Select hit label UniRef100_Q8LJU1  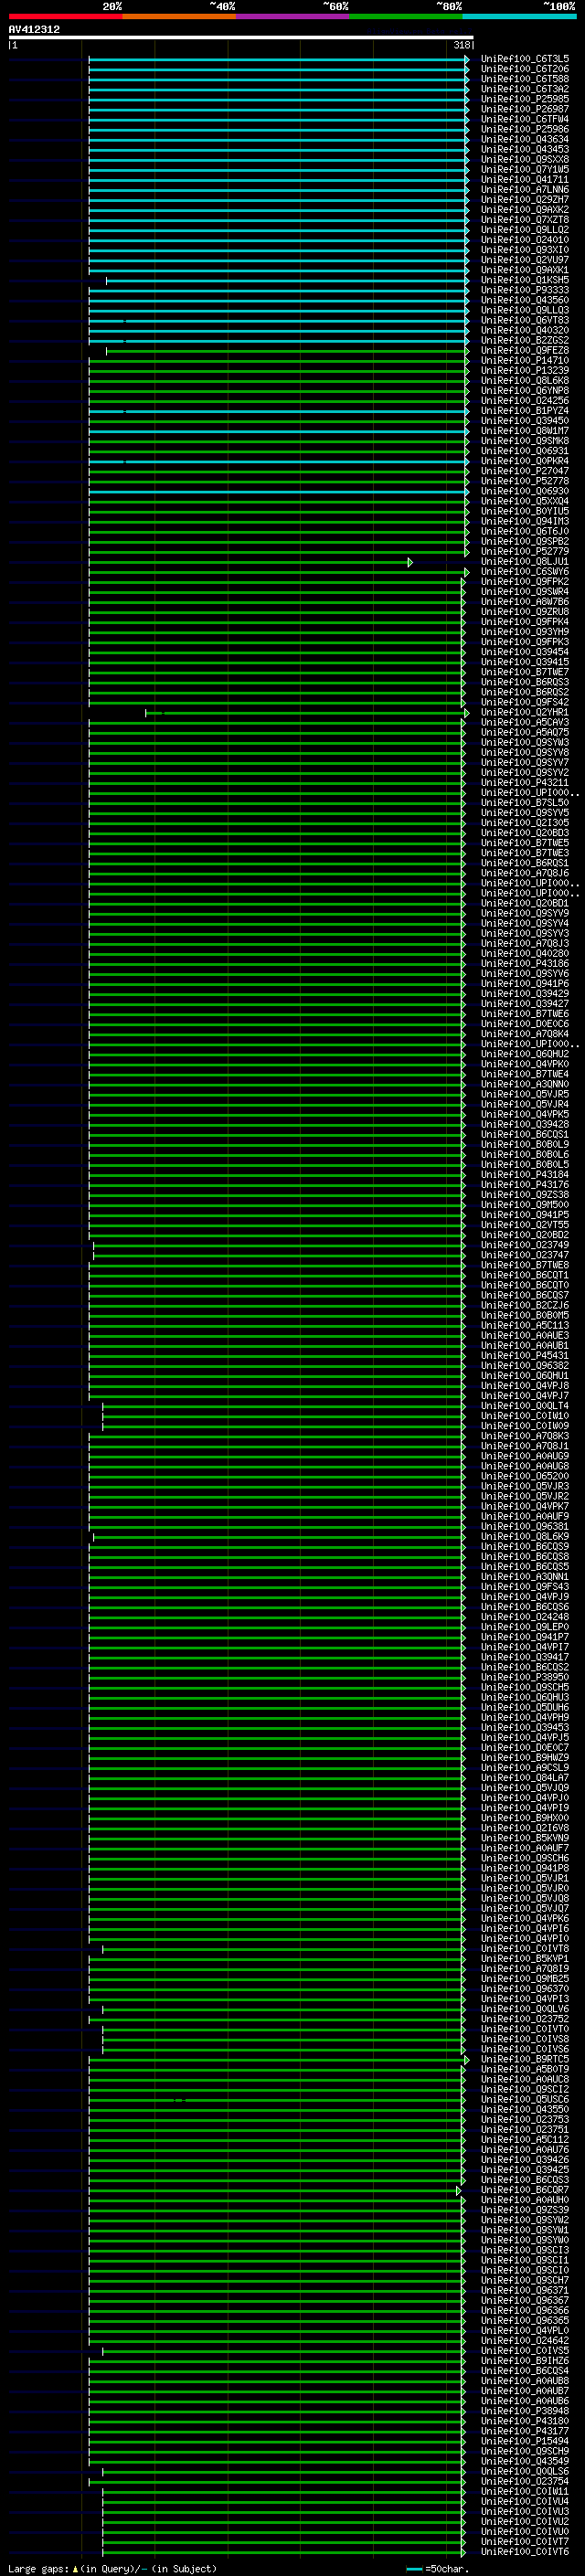point(524,561)
